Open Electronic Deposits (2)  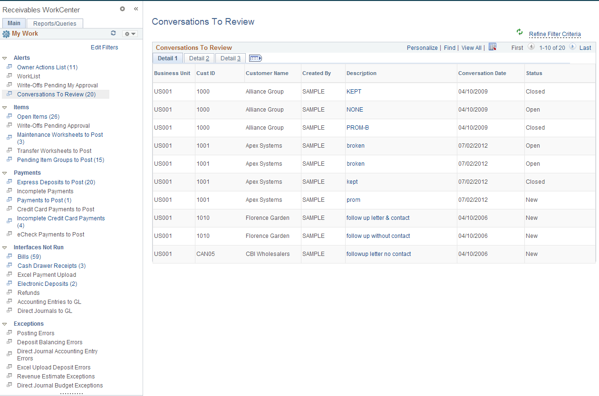pyautogui.click(x=47, y=284)
